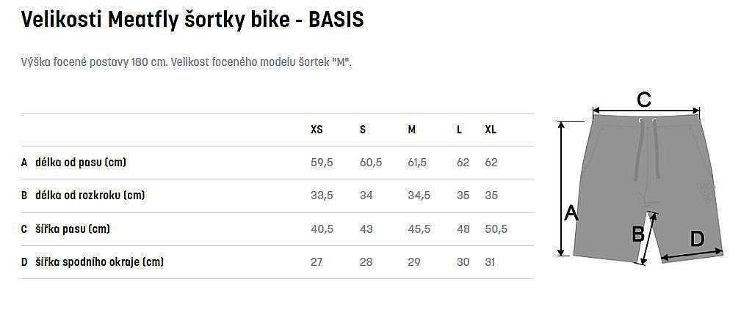Select the L size column header

pyautogui.click(x=459, y=130)
